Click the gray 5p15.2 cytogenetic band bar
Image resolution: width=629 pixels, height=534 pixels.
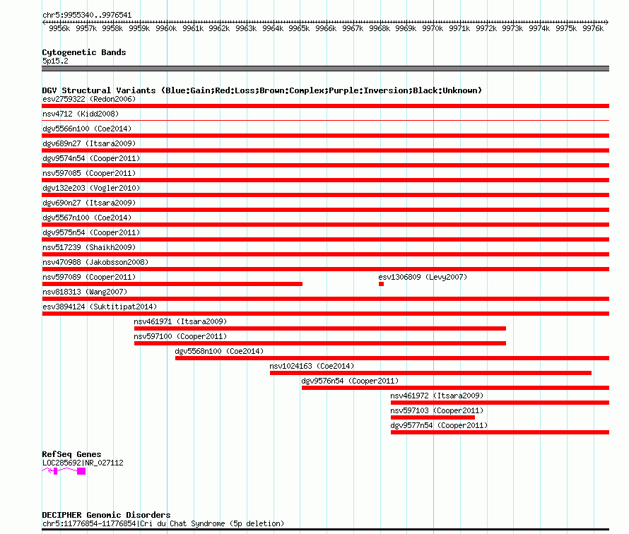click(x=325, y=69)
